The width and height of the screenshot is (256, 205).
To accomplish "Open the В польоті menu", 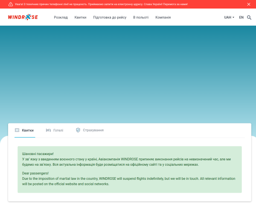I will (141, 18).
